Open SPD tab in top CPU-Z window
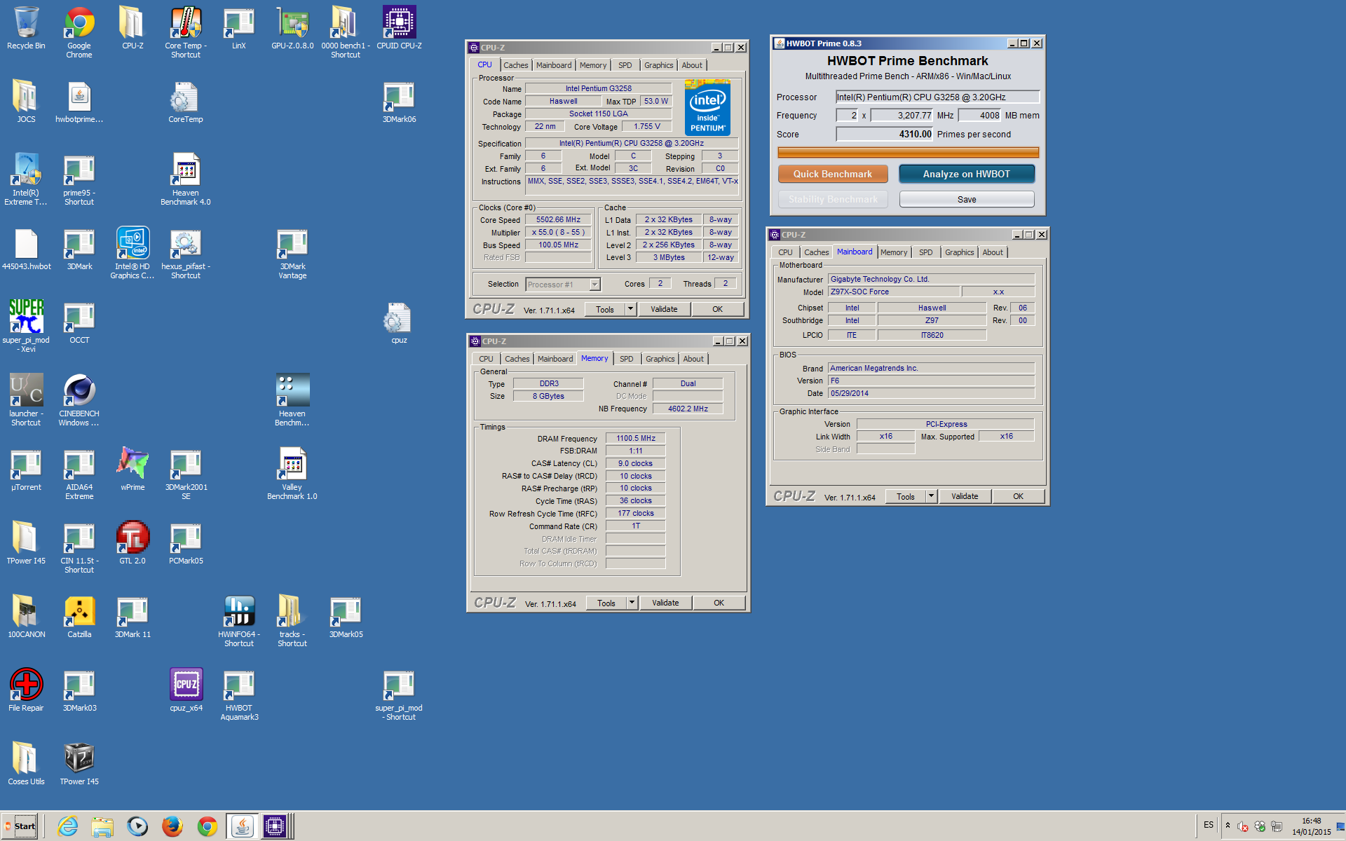The image size is (1346, 841). tap(625, 65)
